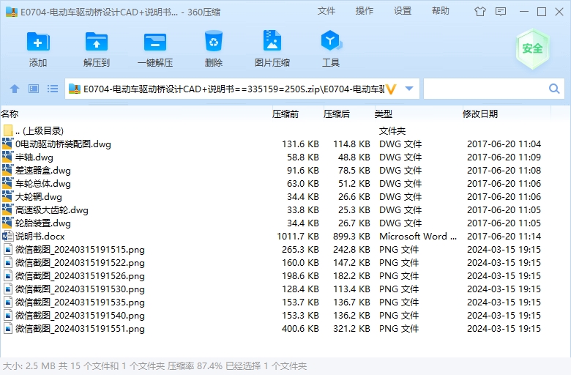Screen dimensions: 571x375
Task: Select 微信截图_20240315191526.png file name
Action: [x=80, y=276]
